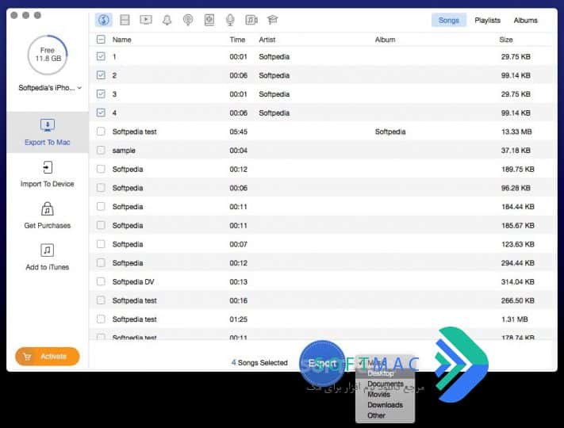Check the checkbox for sample song
The height and width of the screenshot is (428, 564).
click(101, 151)
